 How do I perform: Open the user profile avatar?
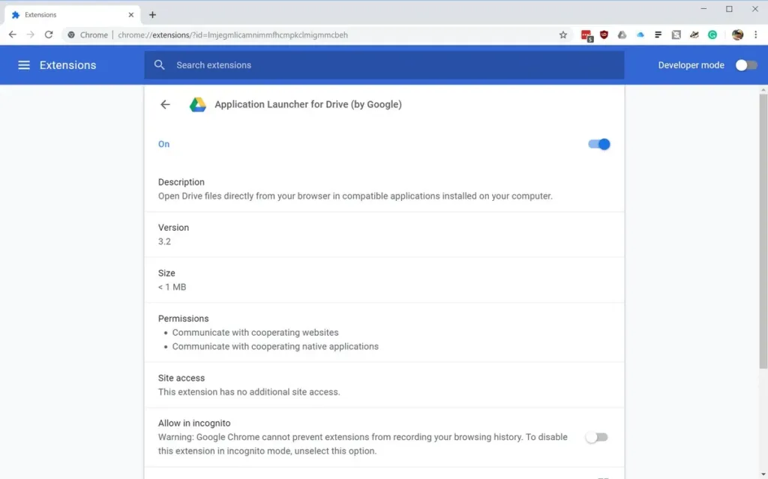[x=738, y=34]
